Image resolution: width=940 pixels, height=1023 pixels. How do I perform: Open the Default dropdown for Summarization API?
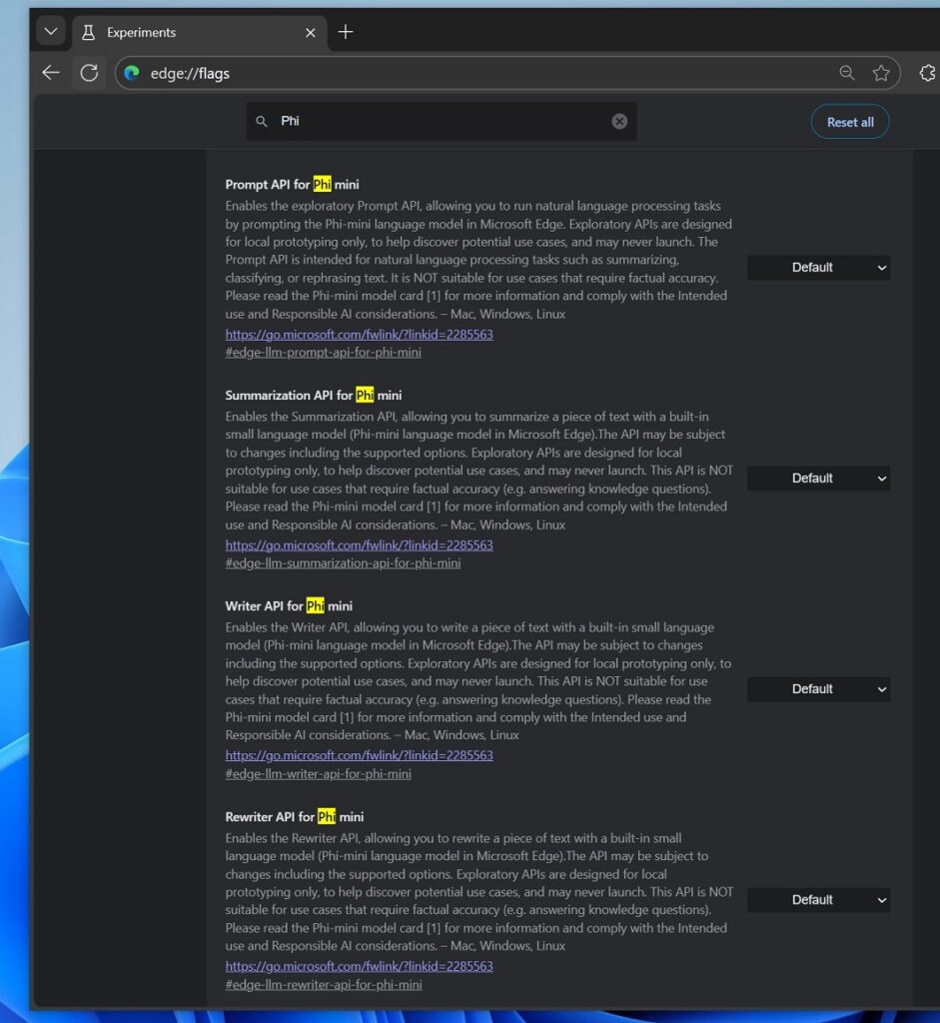[x=818, y=478]
